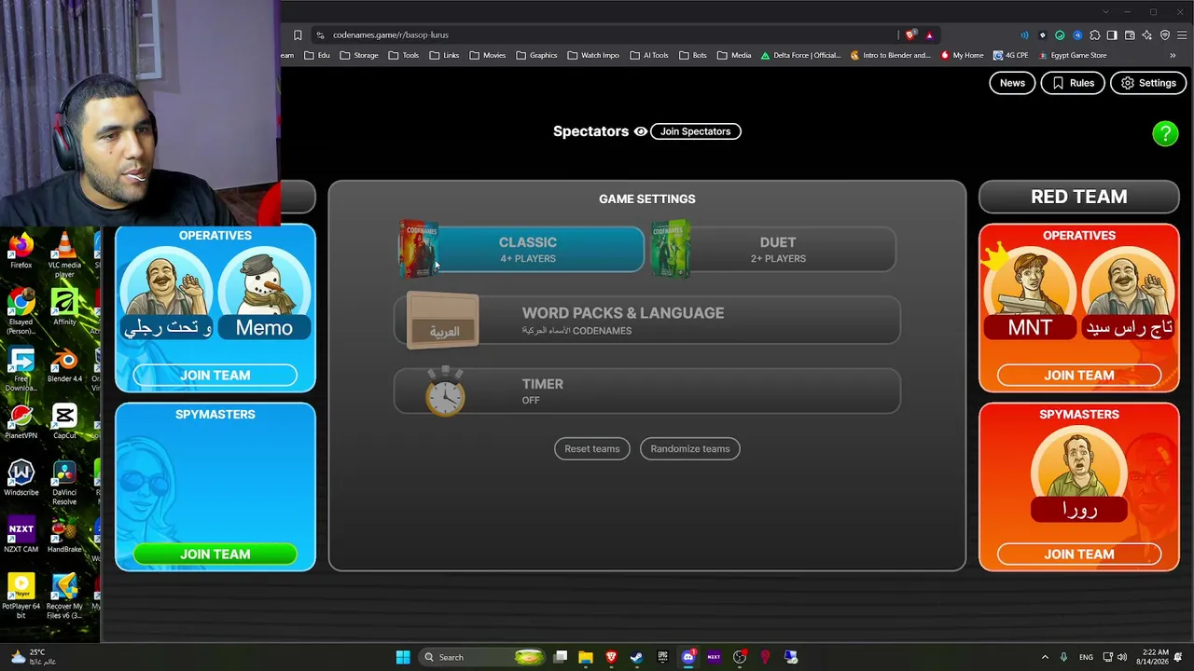Toggle the browser sidebar panel icon

[1112, 35]
